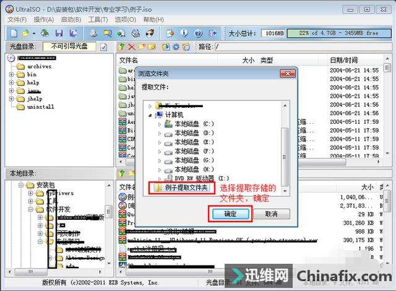Click the 大小总计 value 1016MB
Viewport: 396px width, 291px height.
273,33
